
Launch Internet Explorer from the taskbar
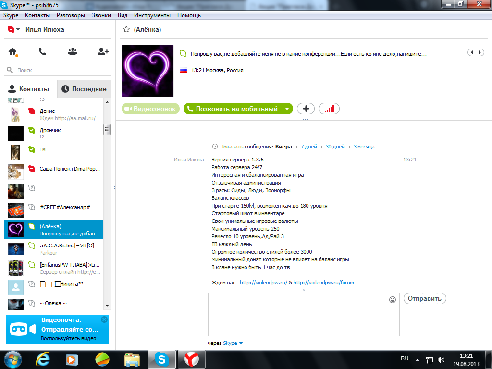click(43, 359)
